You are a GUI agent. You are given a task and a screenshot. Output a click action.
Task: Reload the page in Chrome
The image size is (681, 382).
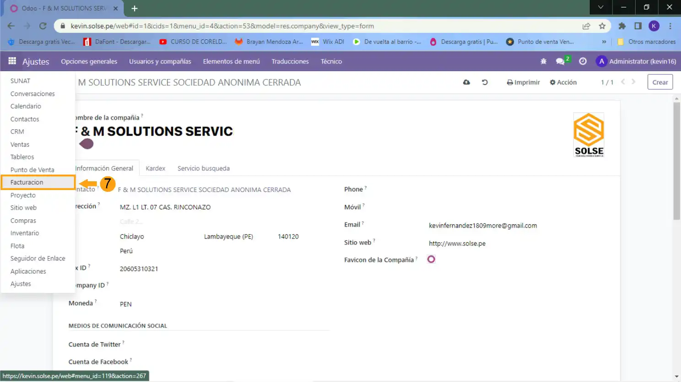(x=43, y=26)
